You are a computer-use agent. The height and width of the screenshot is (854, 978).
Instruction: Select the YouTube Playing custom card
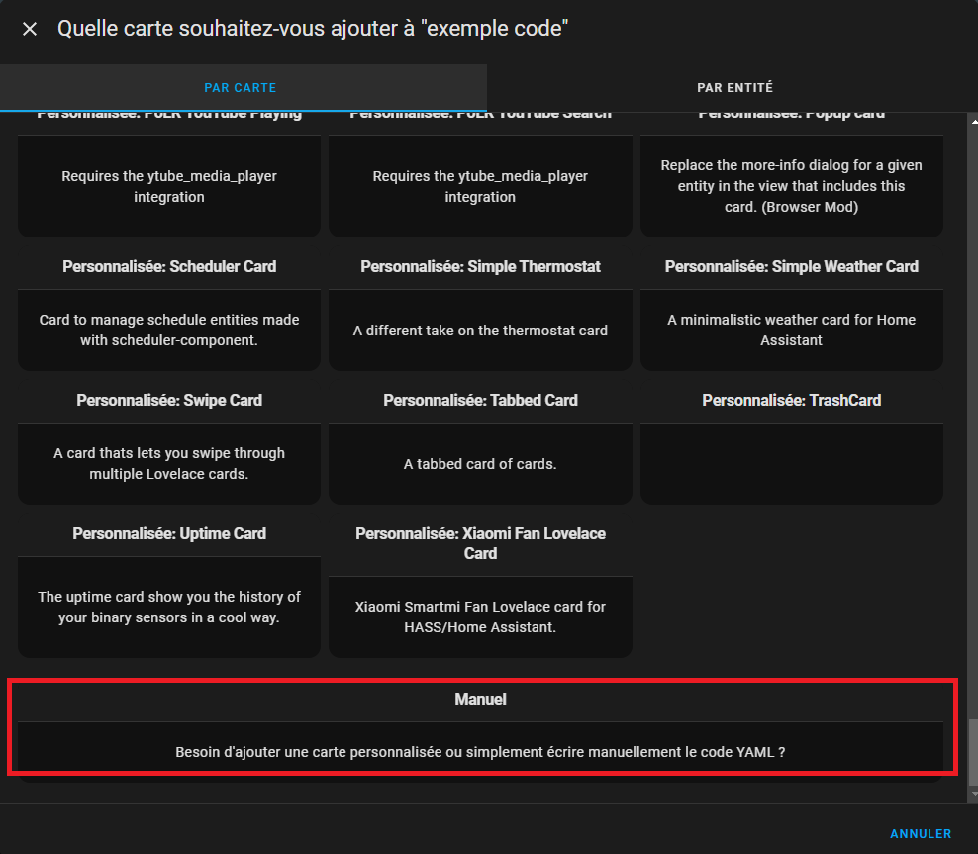[x=169, y=186]
